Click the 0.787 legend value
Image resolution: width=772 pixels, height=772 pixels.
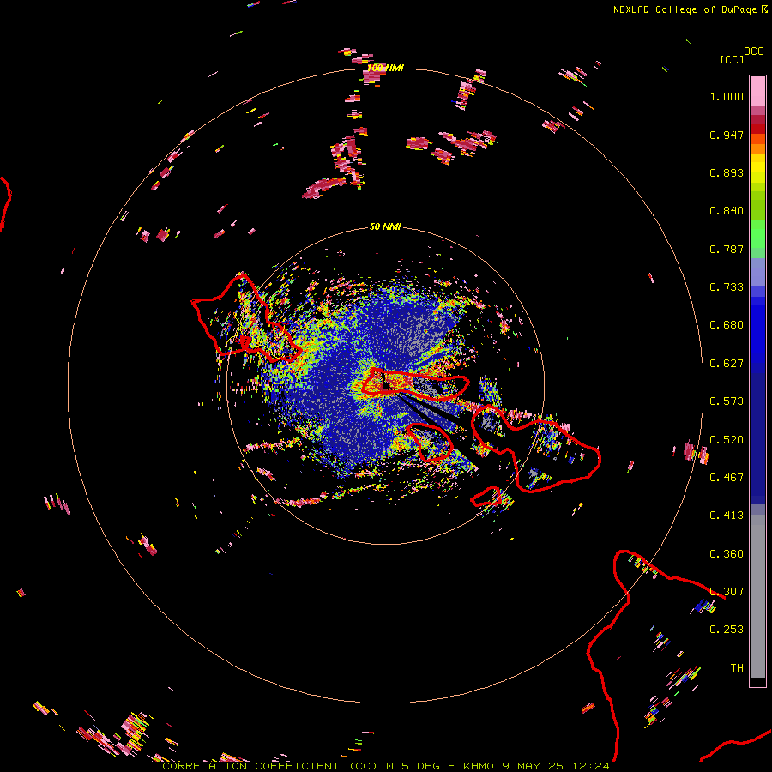pyautogui.click(x=727, y=249)
